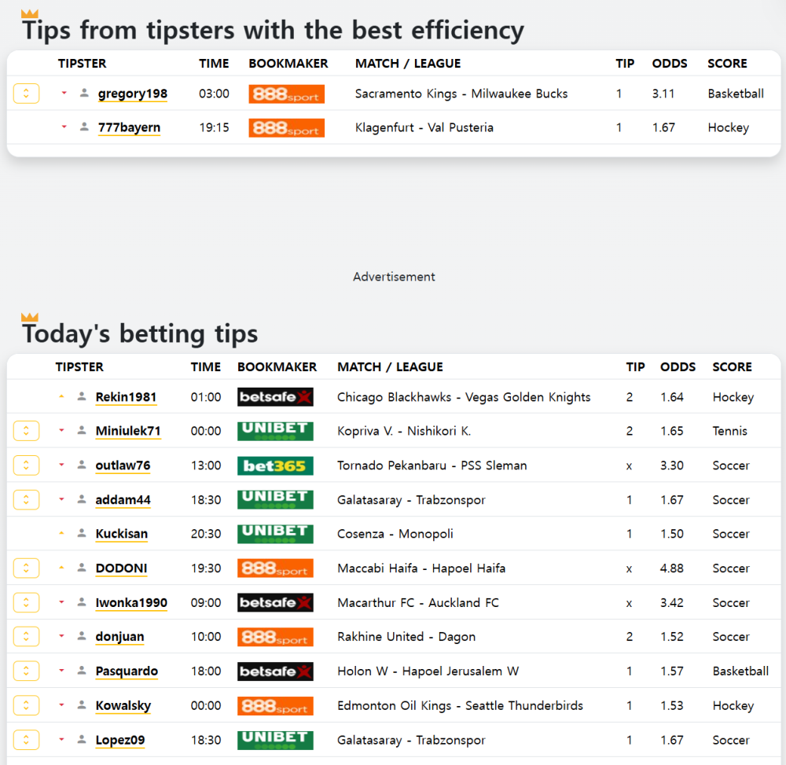Expand tip details in Lopez09 row

[x=26, y=740]
